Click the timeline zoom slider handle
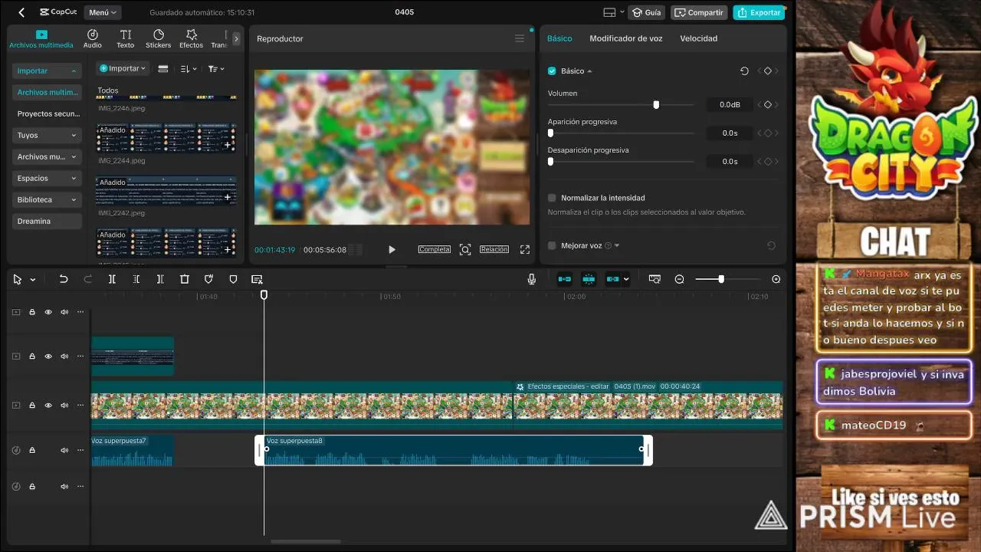This screenshot has width=981, height=552. (721, 279)
